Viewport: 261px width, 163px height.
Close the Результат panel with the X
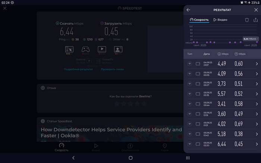coord(256,10)
